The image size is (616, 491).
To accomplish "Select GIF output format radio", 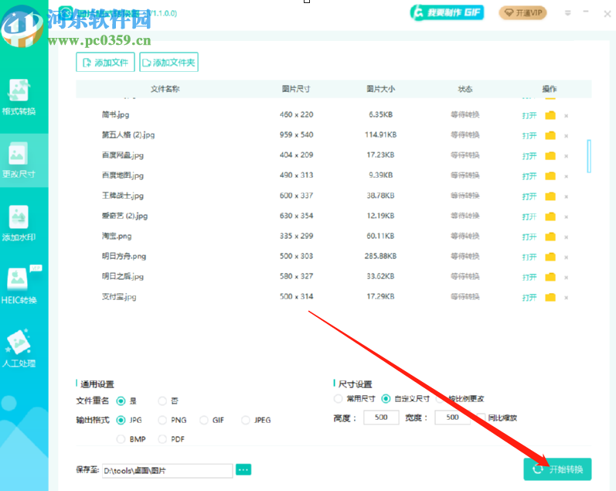I will (x=204, y=420).
